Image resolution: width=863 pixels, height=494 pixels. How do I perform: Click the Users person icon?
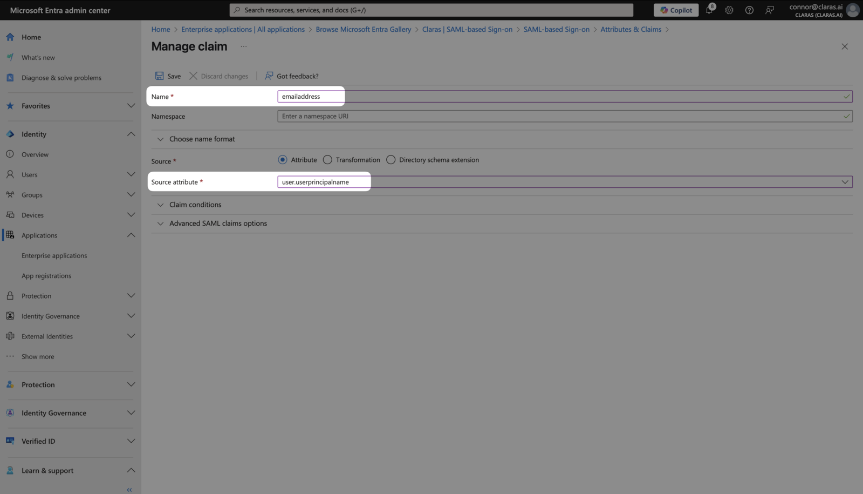(x=10, y=174)
